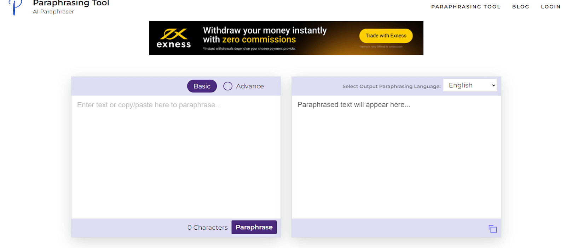566x248 pixels.
Task: Click the Exness logo in the banner
Action: click(173, 38)
